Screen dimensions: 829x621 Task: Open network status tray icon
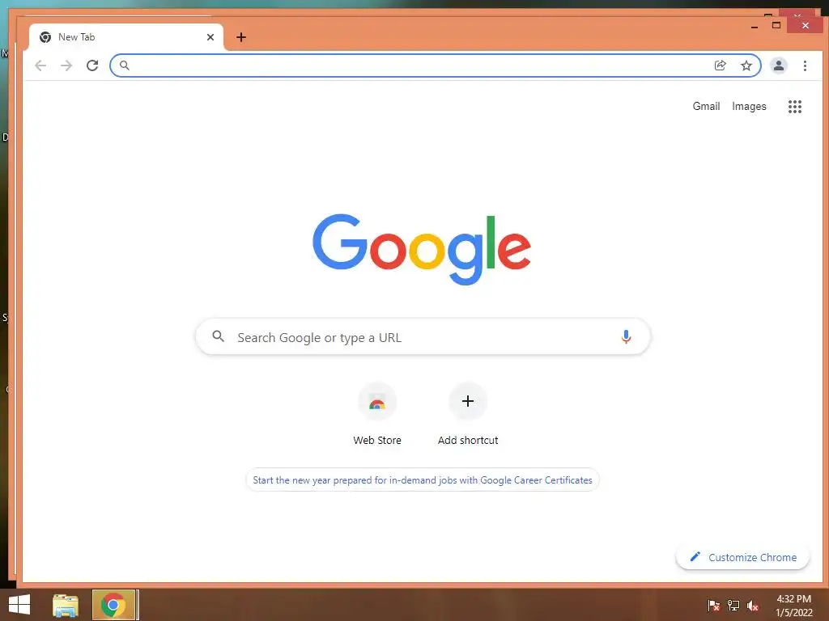tap(733, 606)
